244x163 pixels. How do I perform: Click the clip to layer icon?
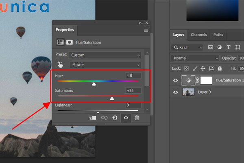coord(93,118)
